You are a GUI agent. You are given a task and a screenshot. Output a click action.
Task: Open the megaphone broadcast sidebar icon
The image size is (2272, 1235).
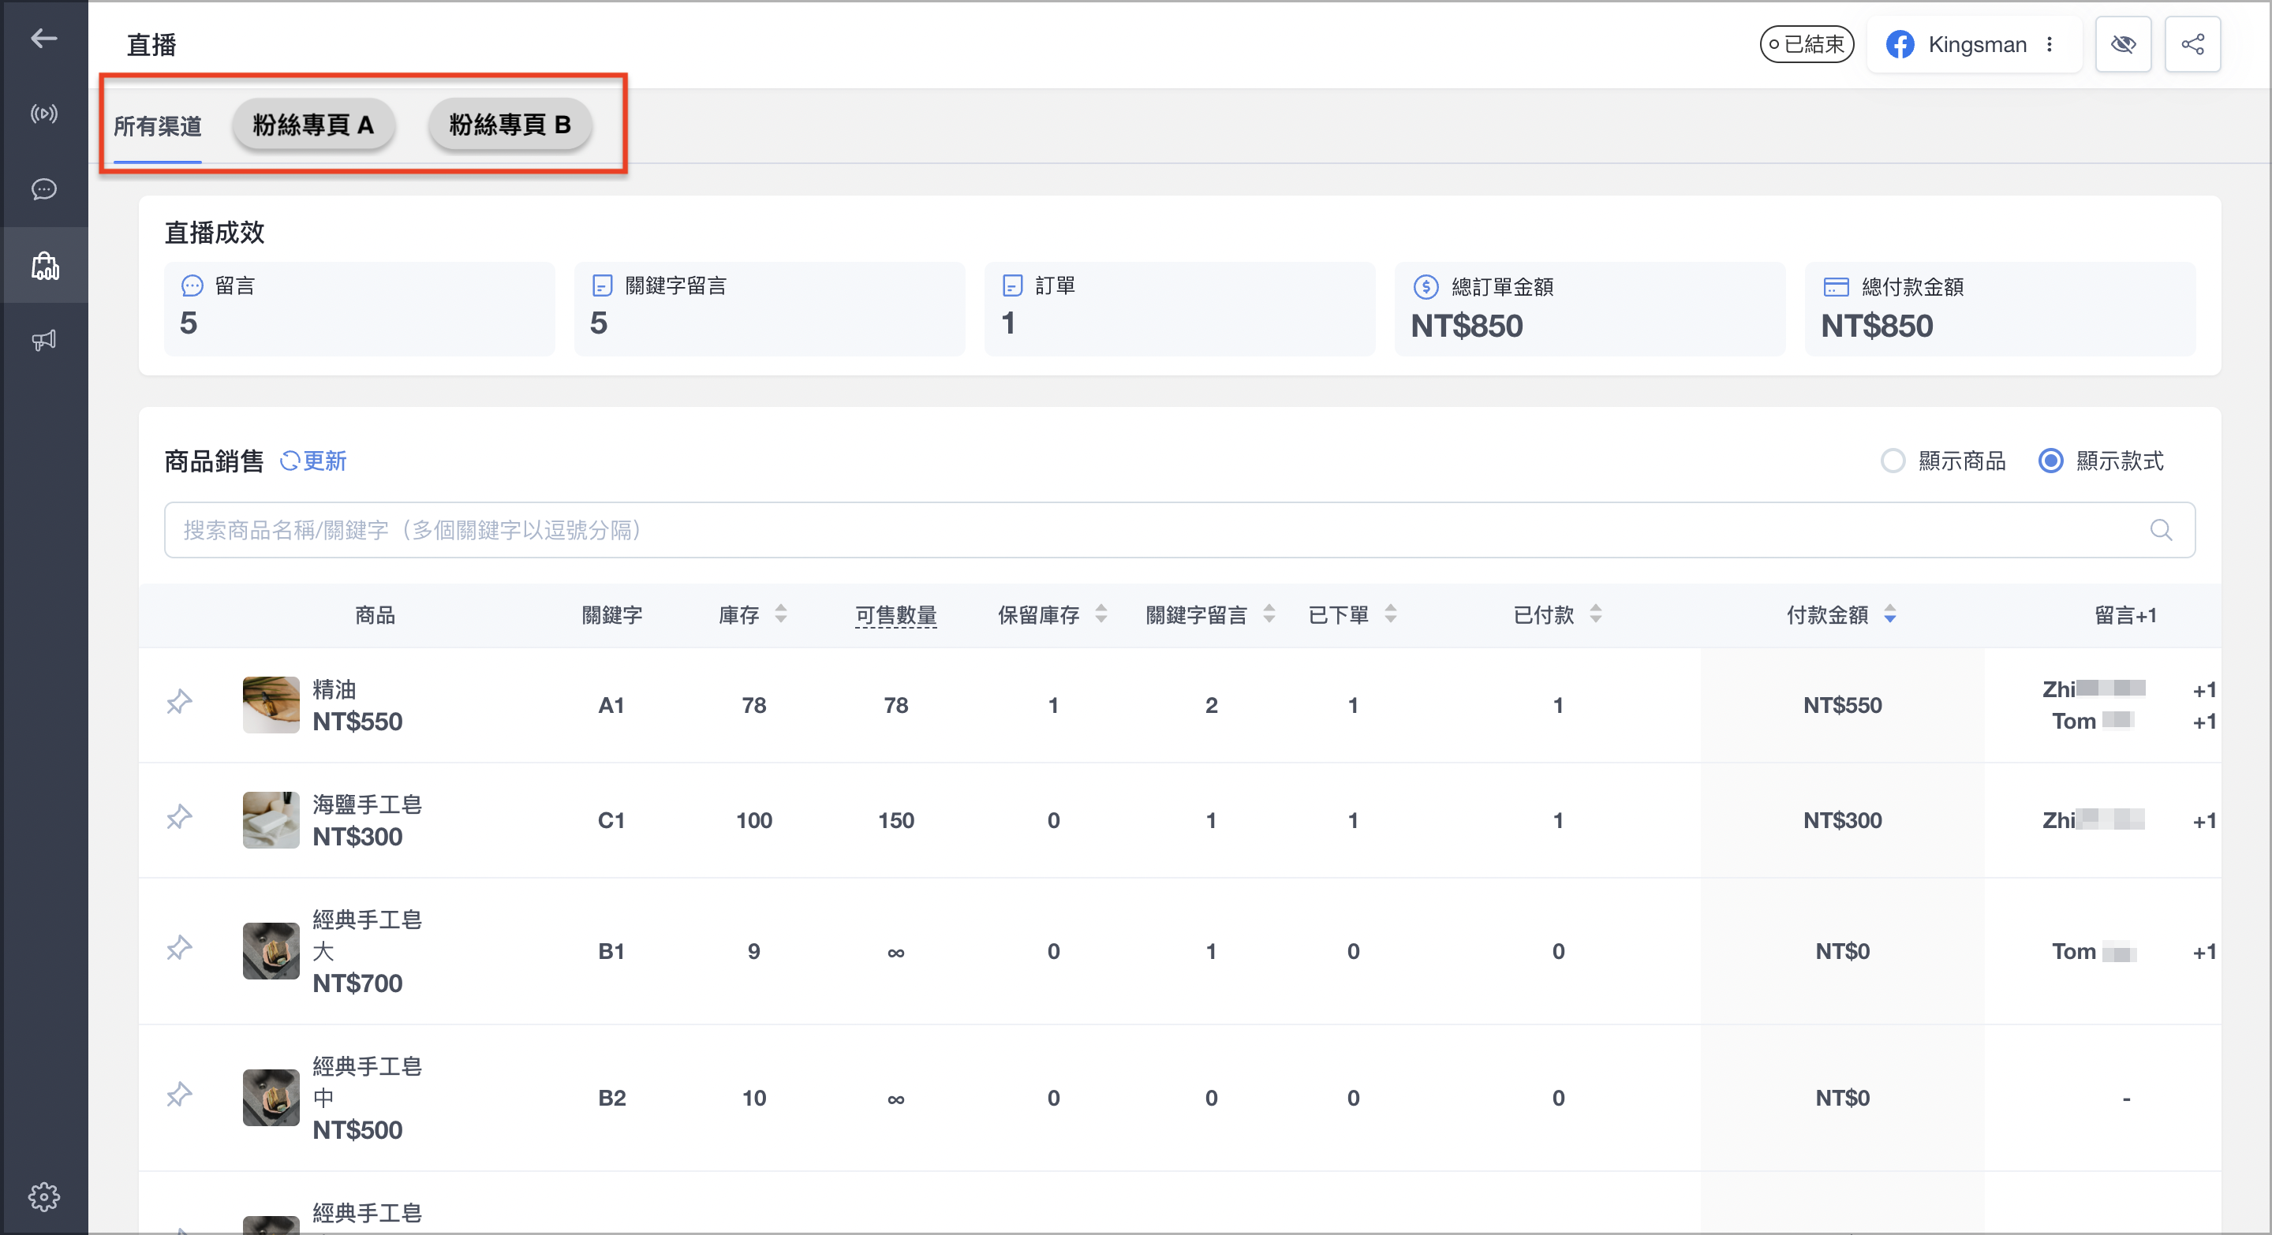[x=43, y=340]
